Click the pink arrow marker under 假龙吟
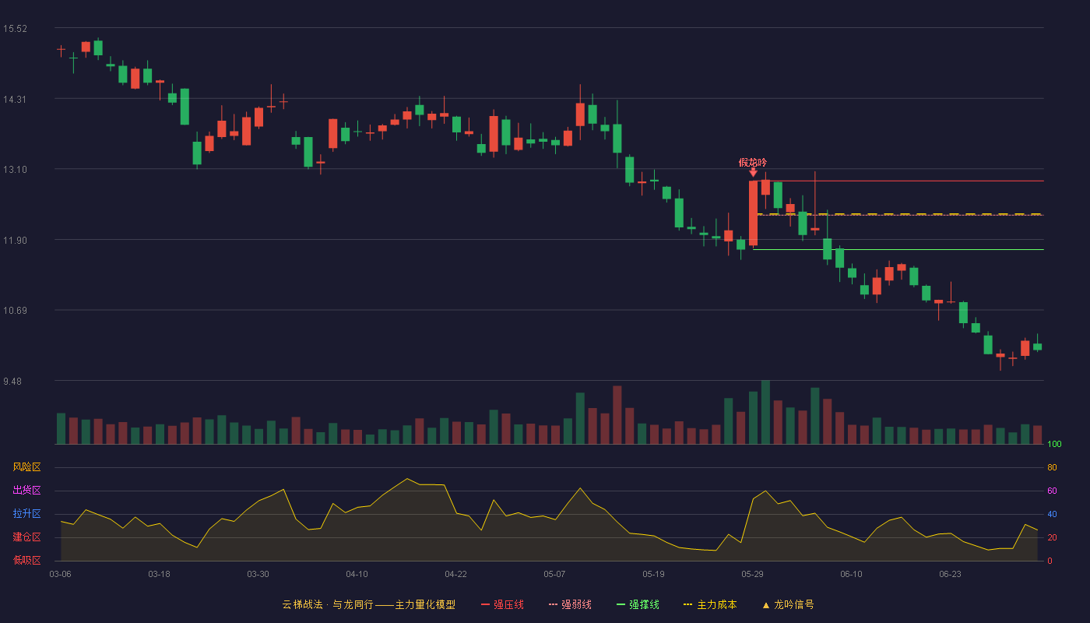The image size is (1090, 623). pos(753,173)
